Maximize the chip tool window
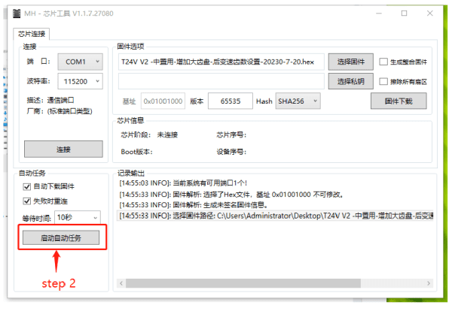 404,14
